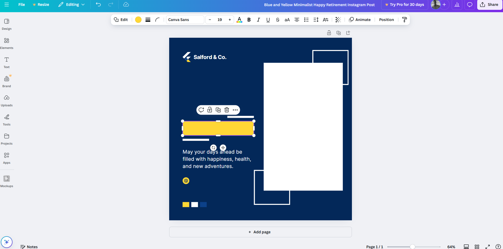Screen dimensions: 503x249
Task: Enter fullscreen presentation mode
Action: [488, 247]
